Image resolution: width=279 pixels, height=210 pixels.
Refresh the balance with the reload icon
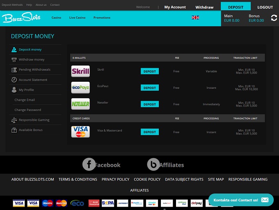[x=274, y=18]
